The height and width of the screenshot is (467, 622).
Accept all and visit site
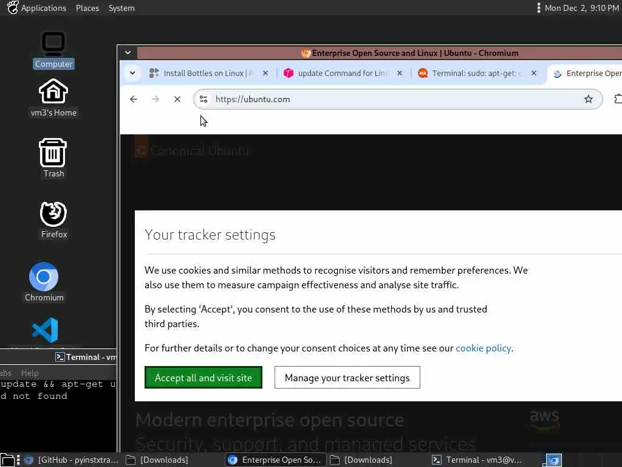pos(203,377)
